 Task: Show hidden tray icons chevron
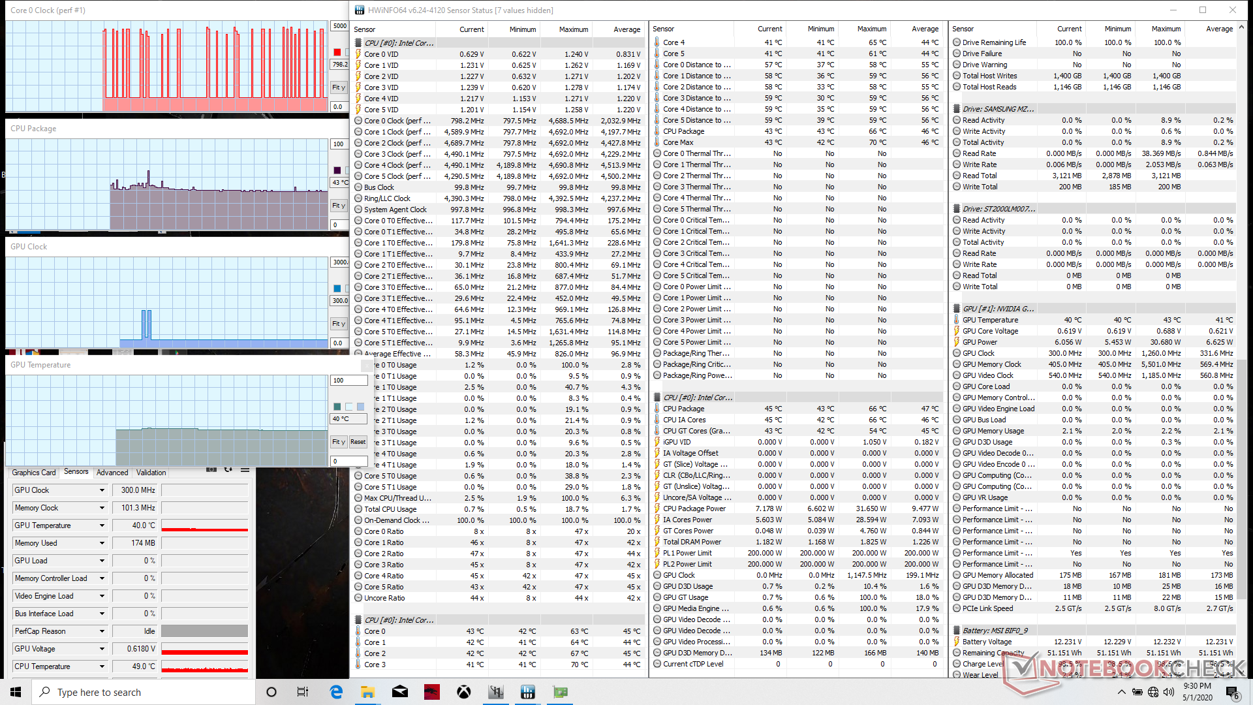click(1121, 692)
